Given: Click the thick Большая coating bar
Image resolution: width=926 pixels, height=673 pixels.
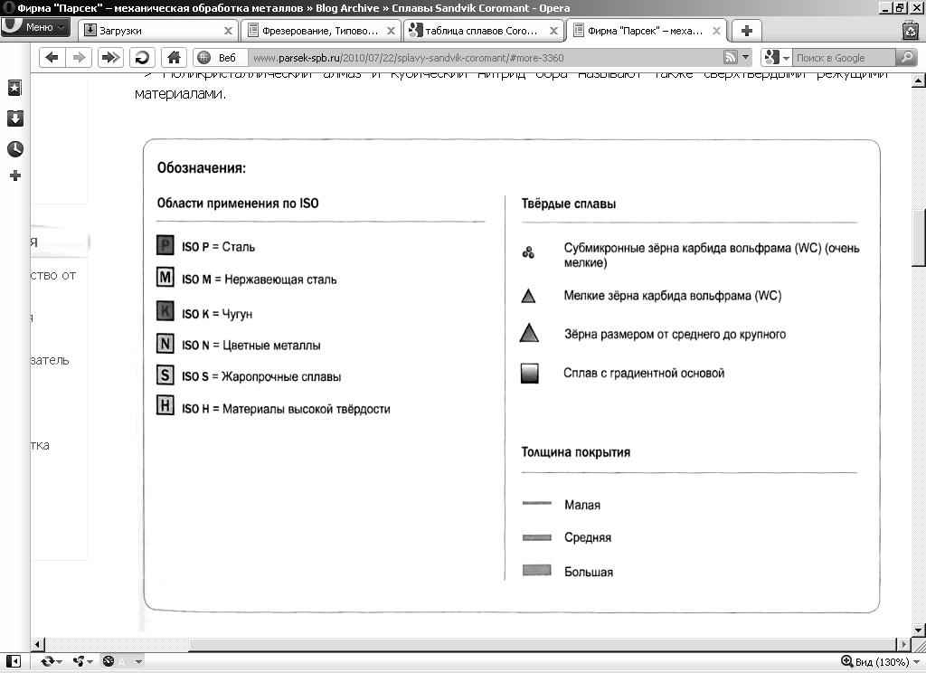Looking at the screenshot, I should [x=537, y=570].
